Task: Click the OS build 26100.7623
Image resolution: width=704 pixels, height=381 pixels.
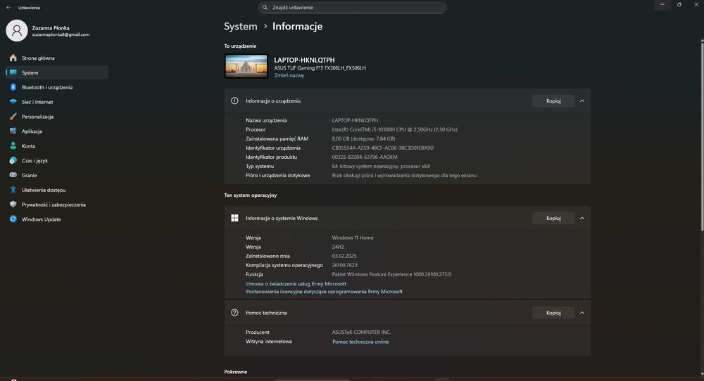Action: point(344,265)
